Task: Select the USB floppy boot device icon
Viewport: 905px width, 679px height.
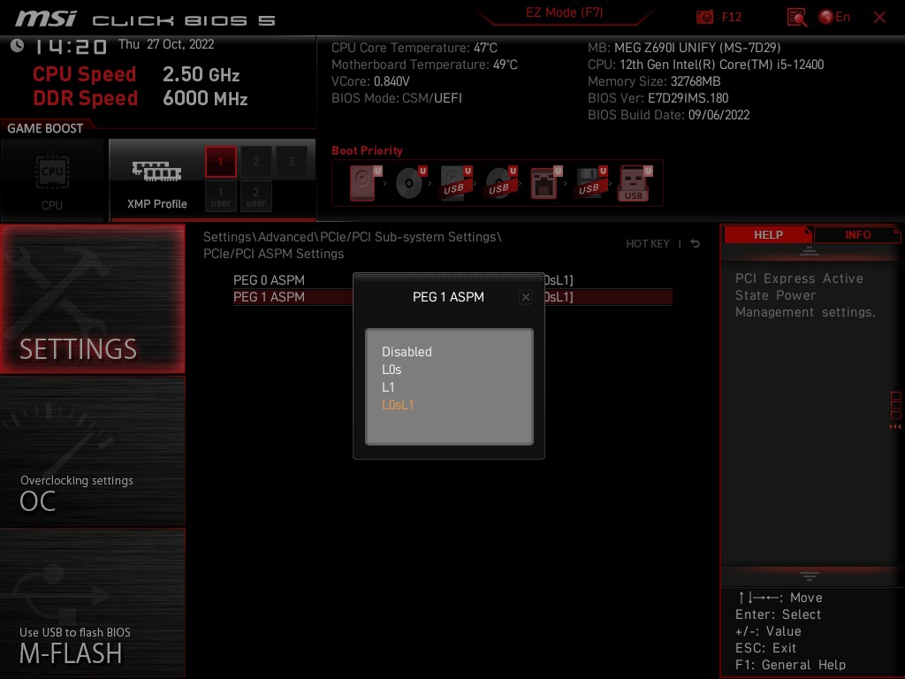Action: (590, 183)
